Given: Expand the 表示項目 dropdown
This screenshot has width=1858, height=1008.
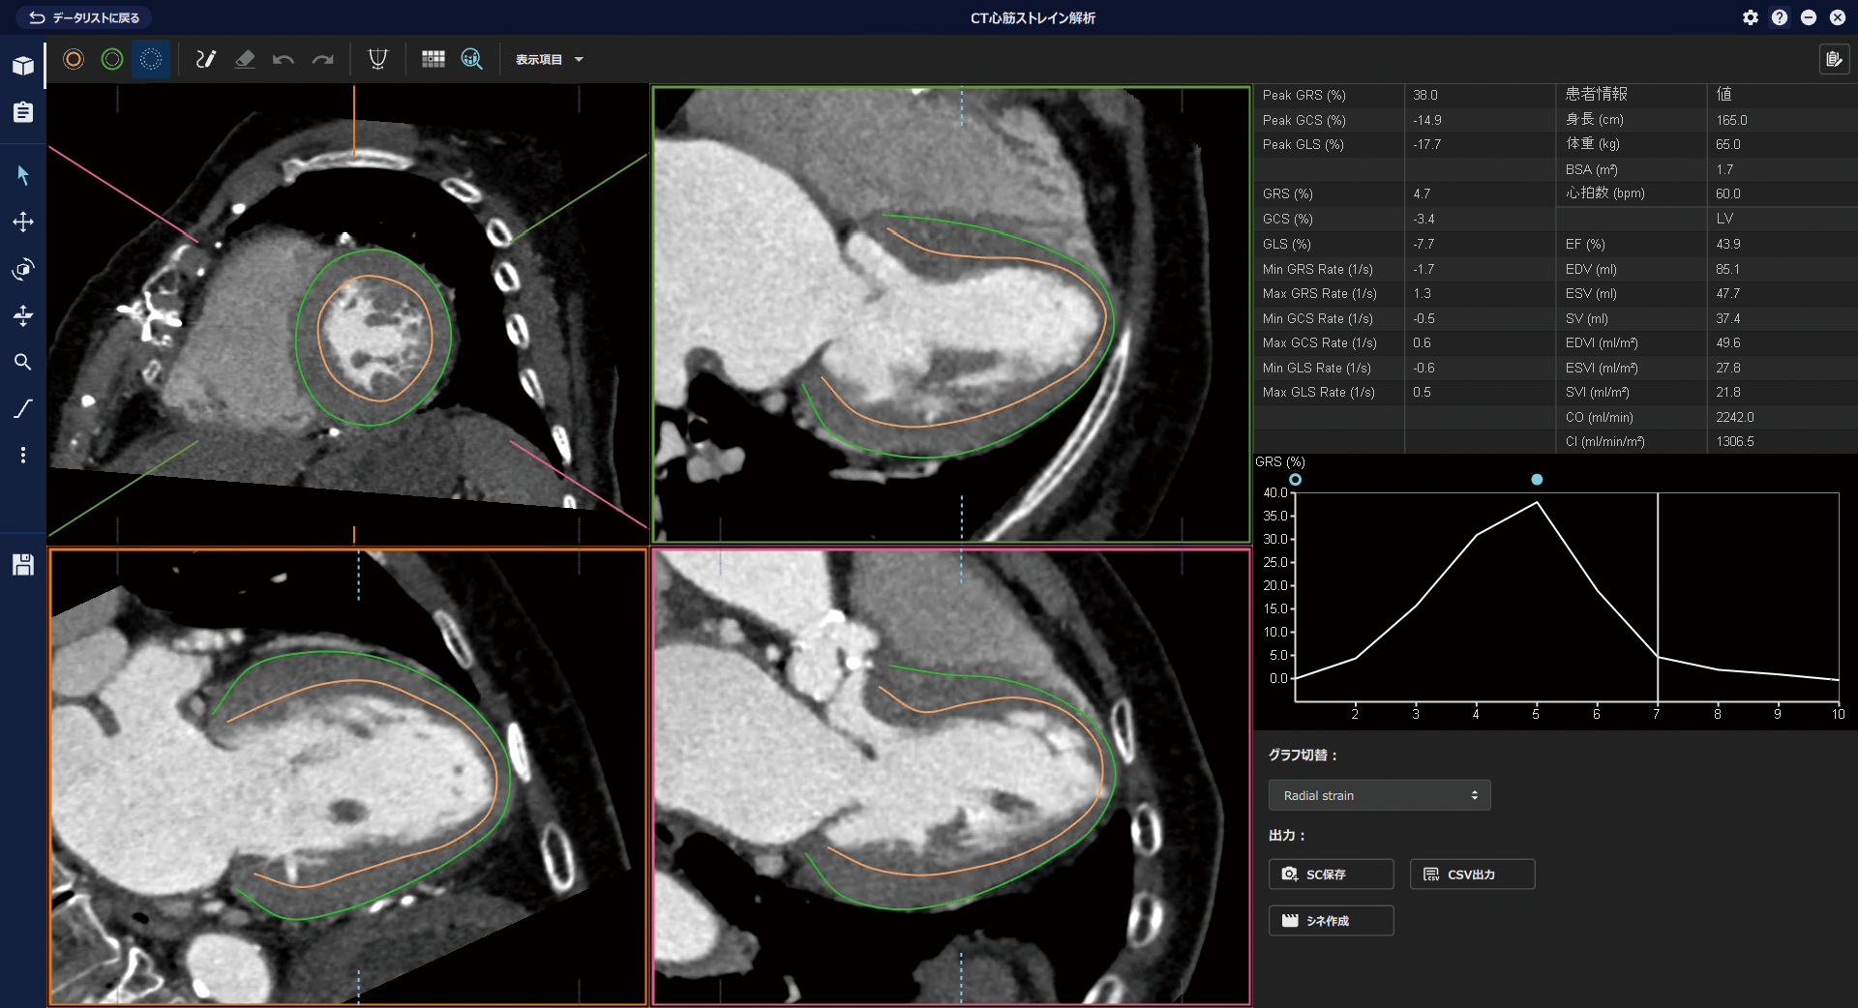Looking at the screenshot, I should click(x=549, y=59).
